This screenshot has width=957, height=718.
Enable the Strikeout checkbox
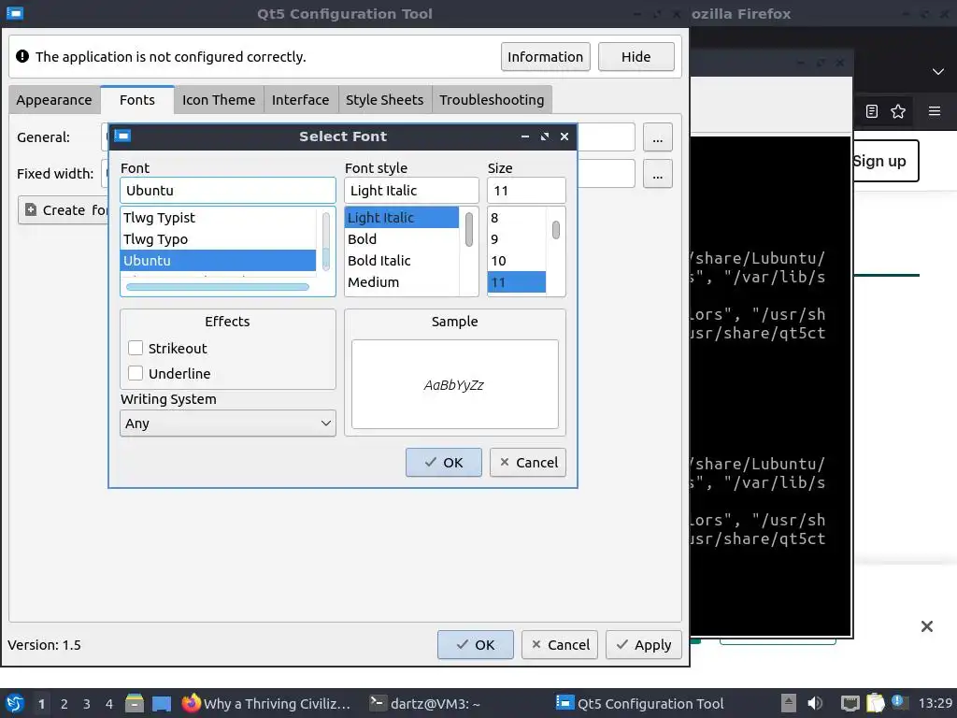pyautogui.click(x=136, y=348)
